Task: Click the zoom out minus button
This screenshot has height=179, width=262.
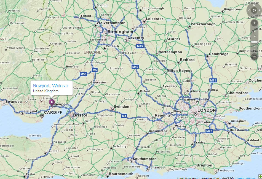Action: click(x=254, y=57)
